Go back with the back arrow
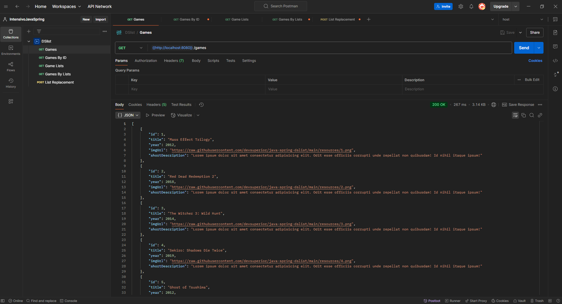Screen dimensions: 562x304 tap(17, 6)
